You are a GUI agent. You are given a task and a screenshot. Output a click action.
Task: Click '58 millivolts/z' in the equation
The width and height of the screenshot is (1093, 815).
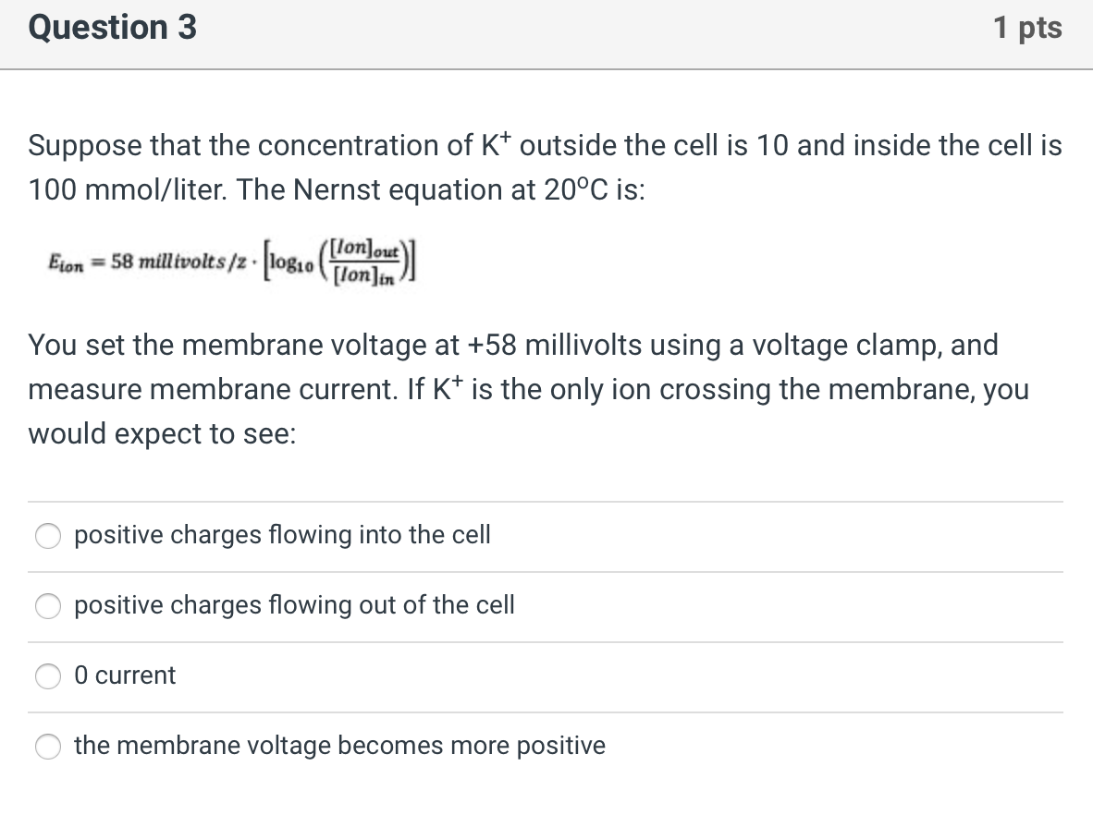click(178, 263)
